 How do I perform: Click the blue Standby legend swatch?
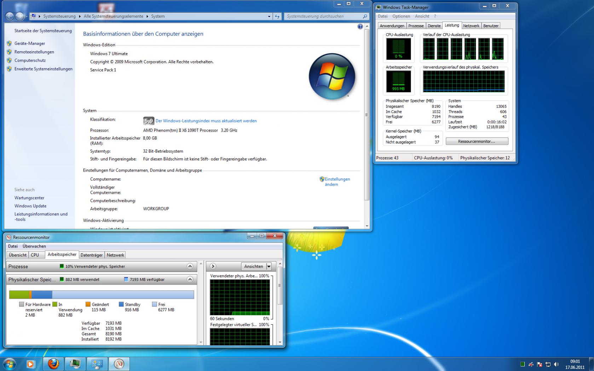[121, 304]
